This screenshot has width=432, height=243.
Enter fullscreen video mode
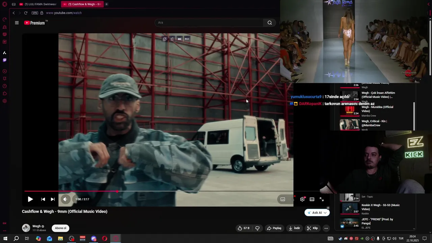coord(322,199)
